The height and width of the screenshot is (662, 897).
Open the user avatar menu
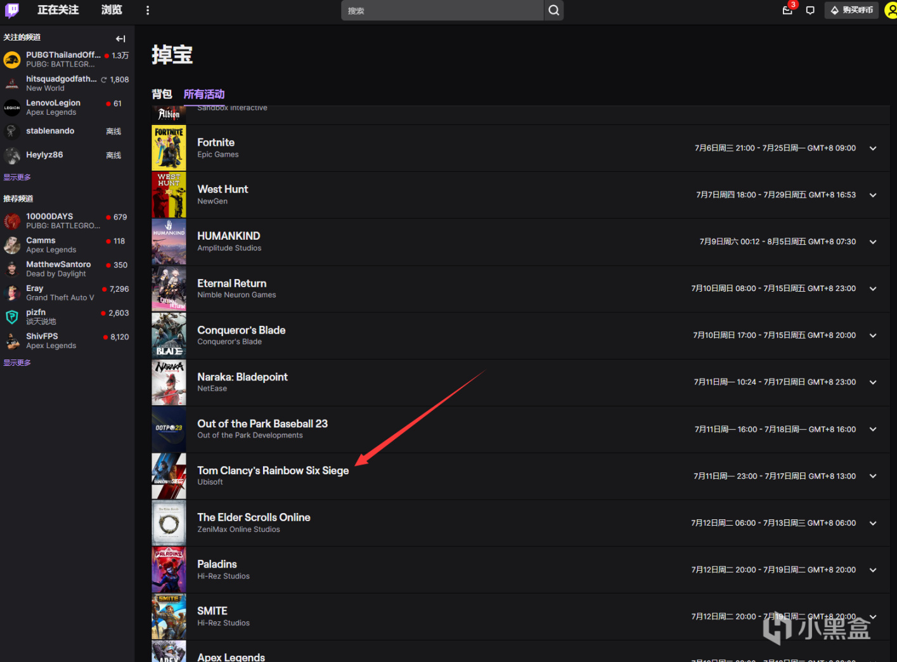pos(891,10)
